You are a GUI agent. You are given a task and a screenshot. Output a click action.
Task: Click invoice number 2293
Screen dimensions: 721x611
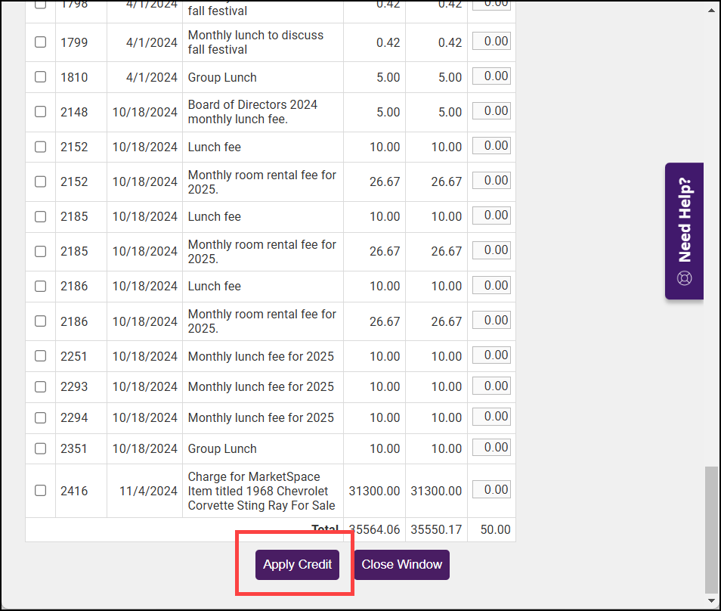tap(74, 387)
